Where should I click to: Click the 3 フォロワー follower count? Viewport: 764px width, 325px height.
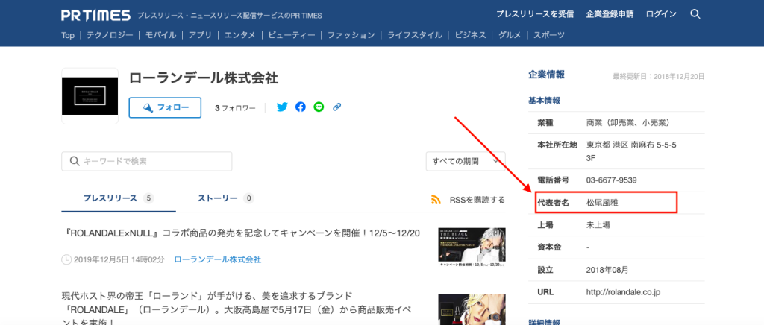pos(235,108)
